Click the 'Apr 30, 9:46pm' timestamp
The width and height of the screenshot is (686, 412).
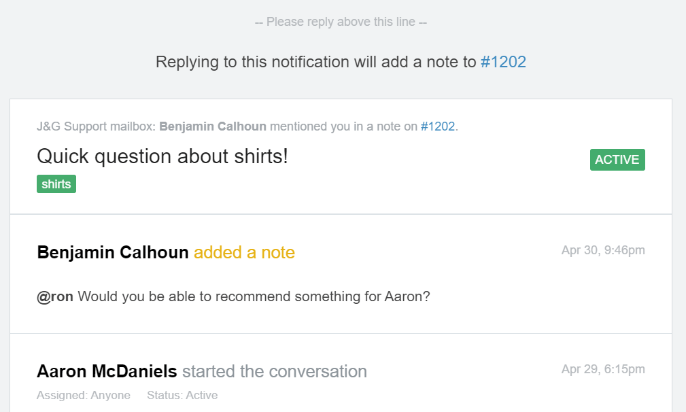click(x=603, y=250)
